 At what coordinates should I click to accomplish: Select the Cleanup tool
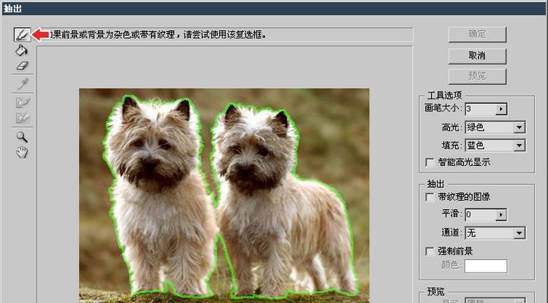coord(23,102)
